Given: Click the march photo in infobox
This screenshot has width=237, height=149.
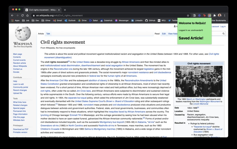Looking at the screenshot, I should [x=199, y=81].
